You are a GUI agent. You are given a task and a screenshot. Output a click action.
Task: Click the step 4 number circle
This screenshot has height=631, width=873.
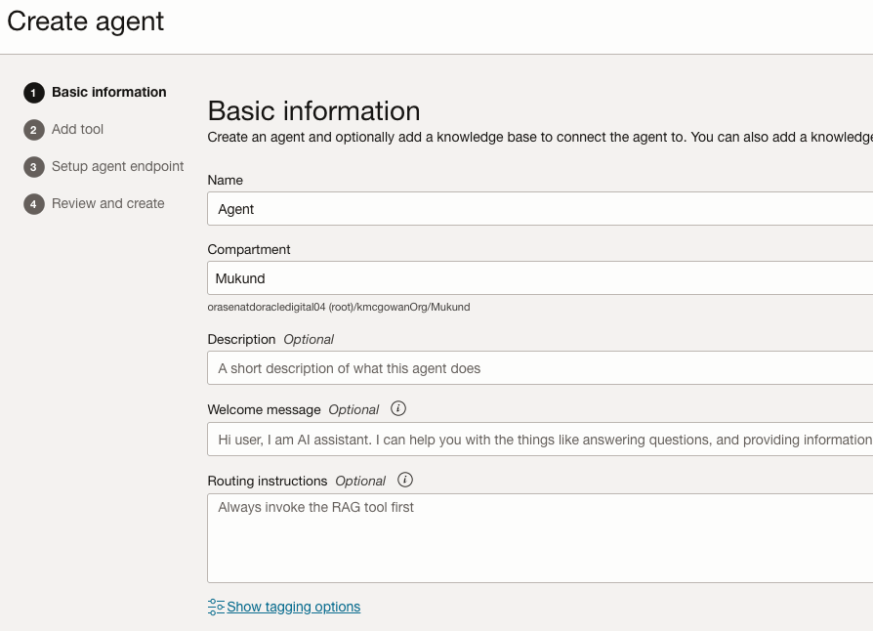(x=34, y=204)
